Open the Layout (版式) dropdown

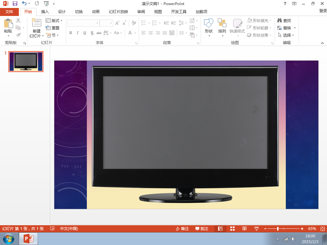(54, 20)
